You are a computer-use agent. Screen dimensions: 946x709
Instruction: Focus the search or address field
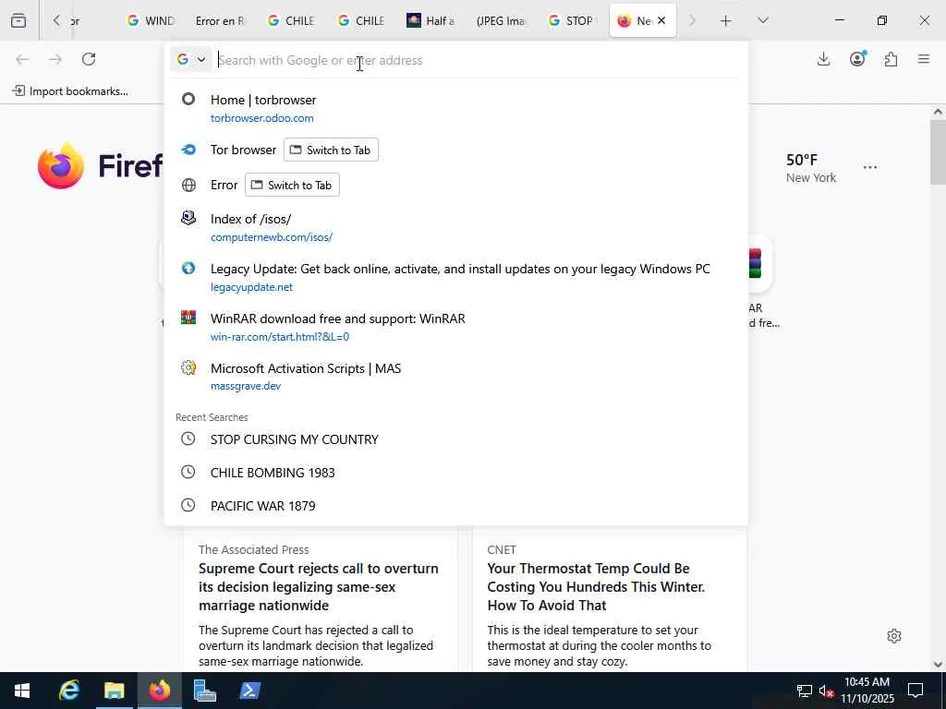point(477,60)
